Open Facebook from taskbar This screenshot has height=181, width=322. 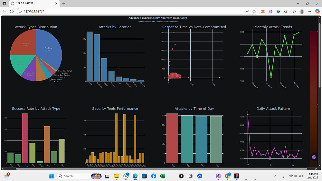(x=154, y=176)
